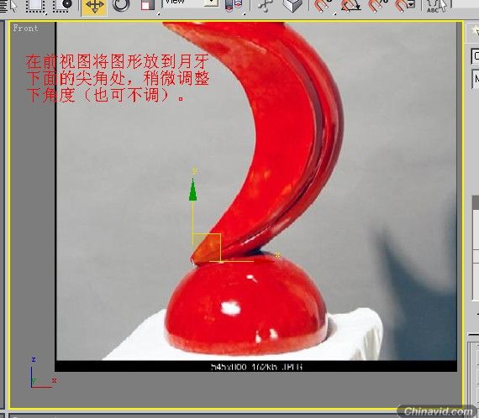The height and width of the screenshot is (418, 479).
Task: Open the View reference coordinate dropdown
Action: pyautogui.click(x=191, y=3)
